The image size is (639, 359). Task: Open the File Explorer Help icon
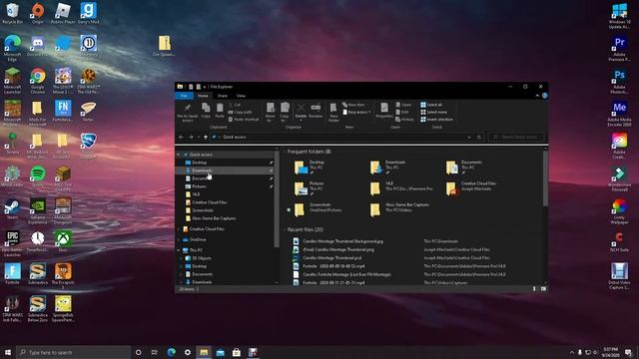click(544, 96)
